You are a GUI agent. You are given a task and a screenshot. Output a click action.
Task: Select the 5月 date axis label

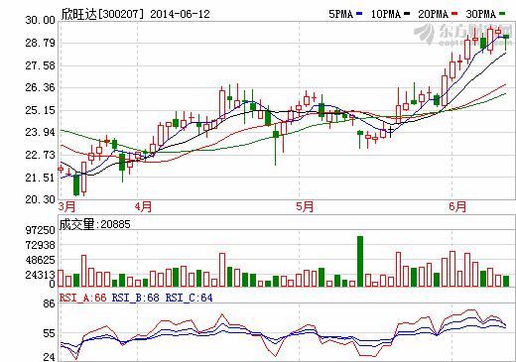tap(305, 207)
